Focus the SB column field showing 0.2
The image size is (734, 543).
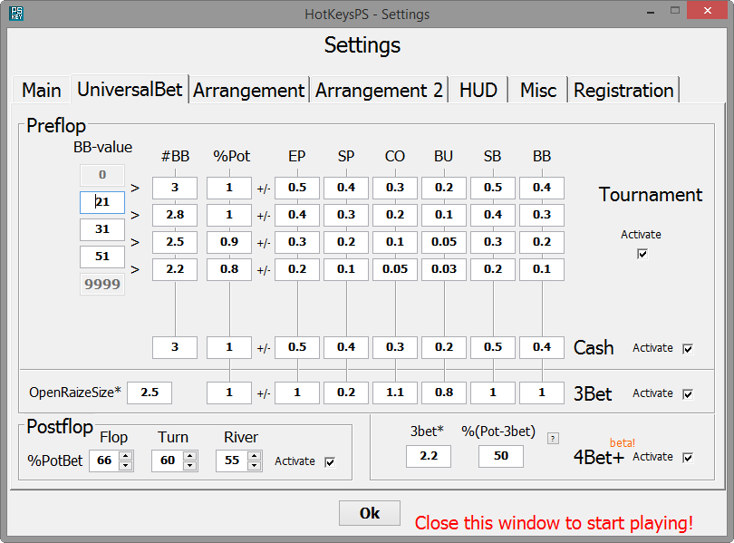493,269
